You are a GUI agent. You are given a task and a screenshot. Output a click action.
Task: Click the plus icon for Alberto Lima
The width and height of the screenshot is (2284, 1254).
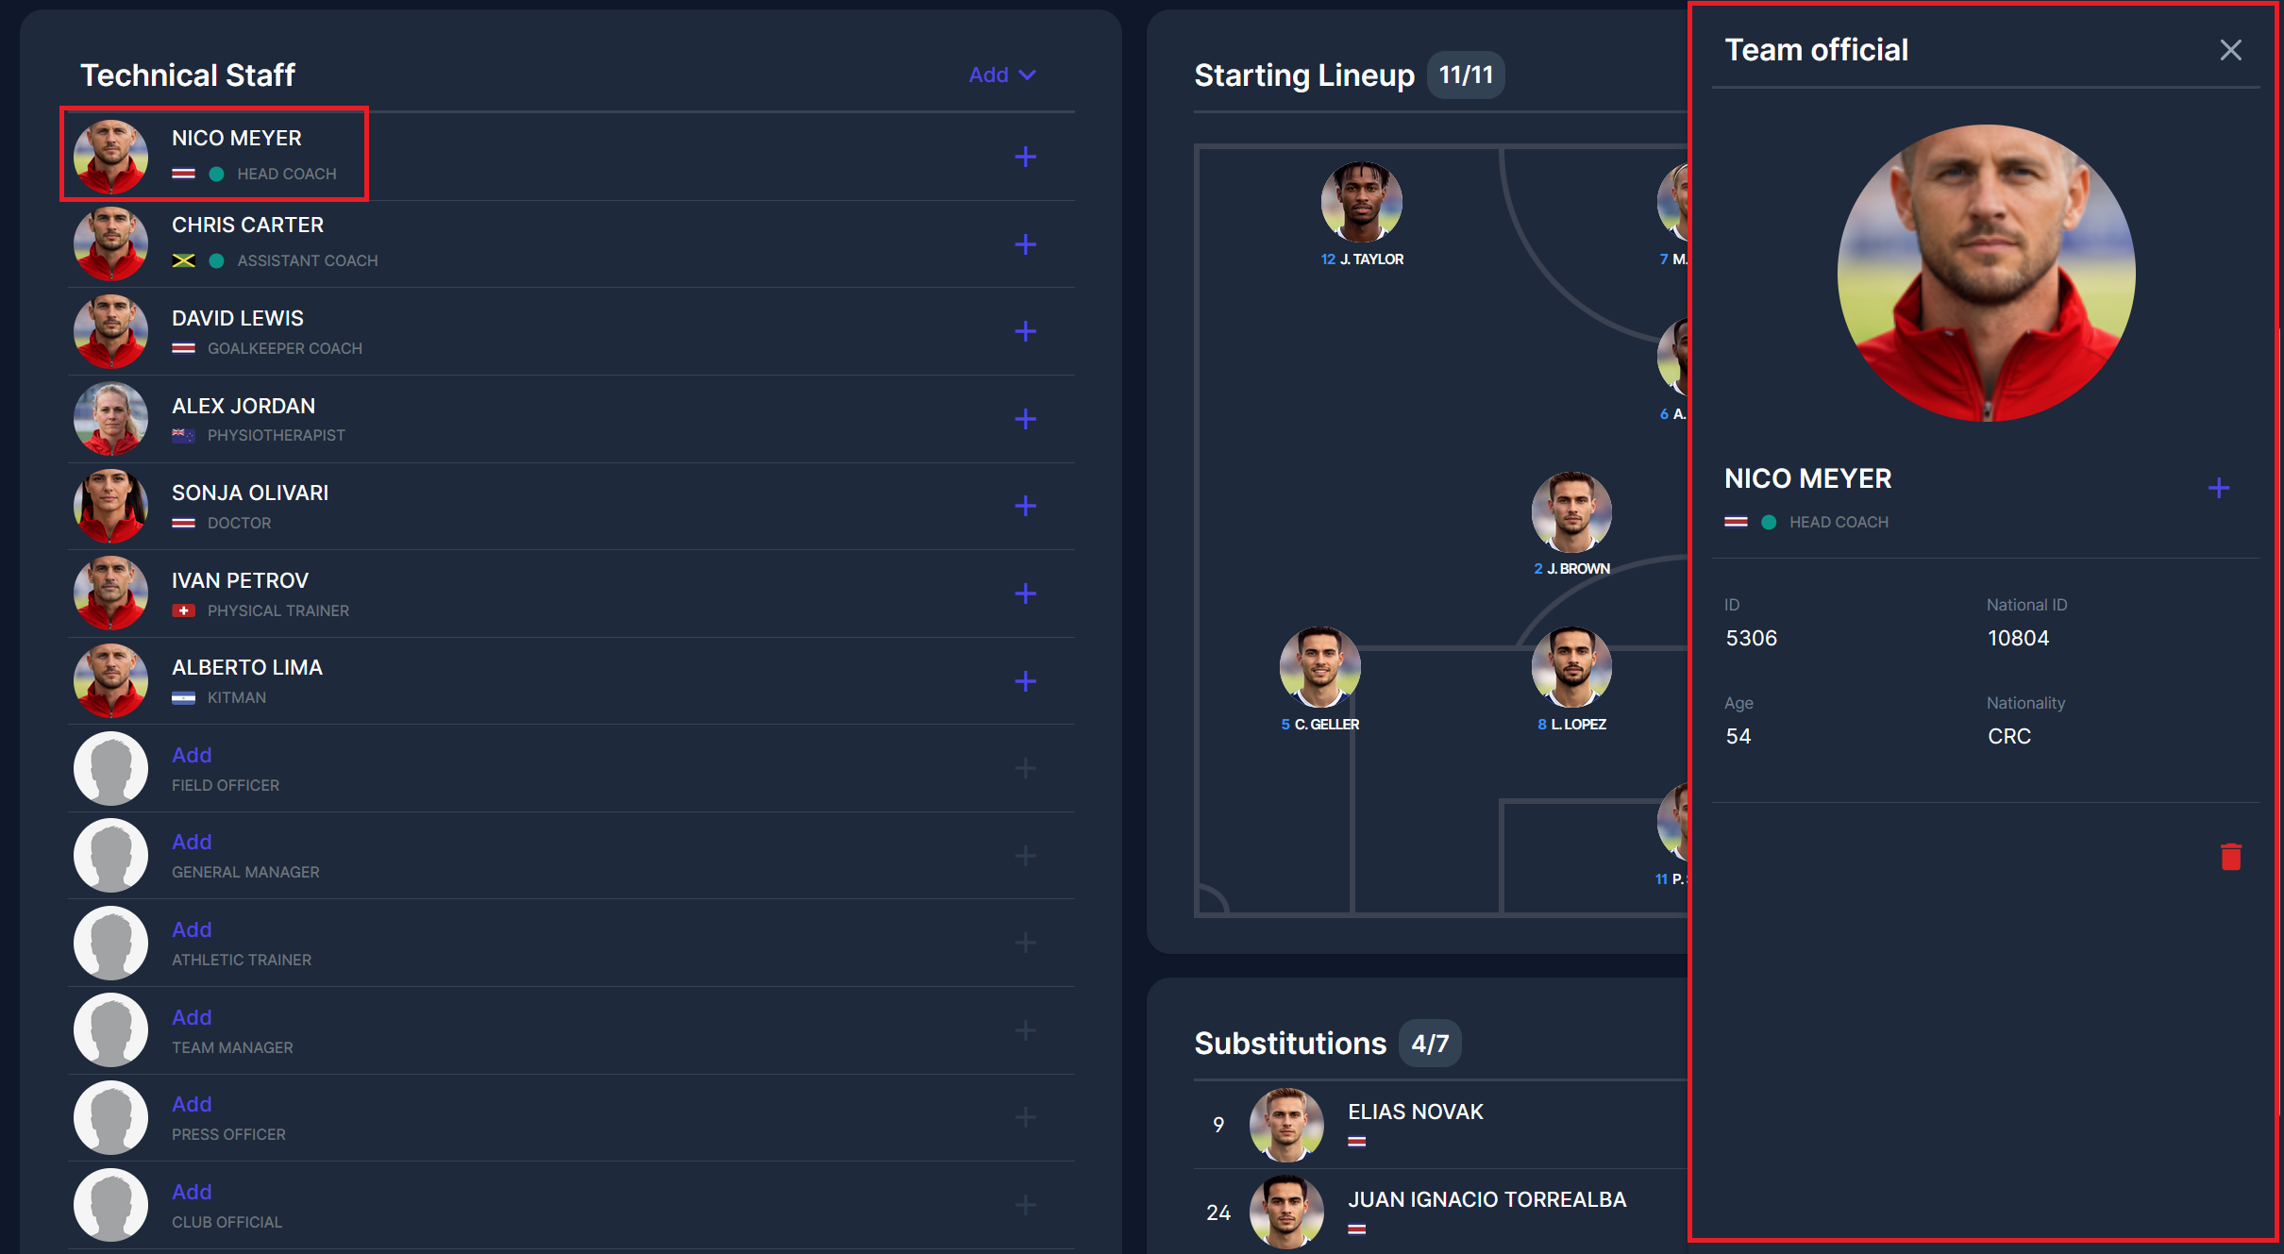[x=1025, y=681]
